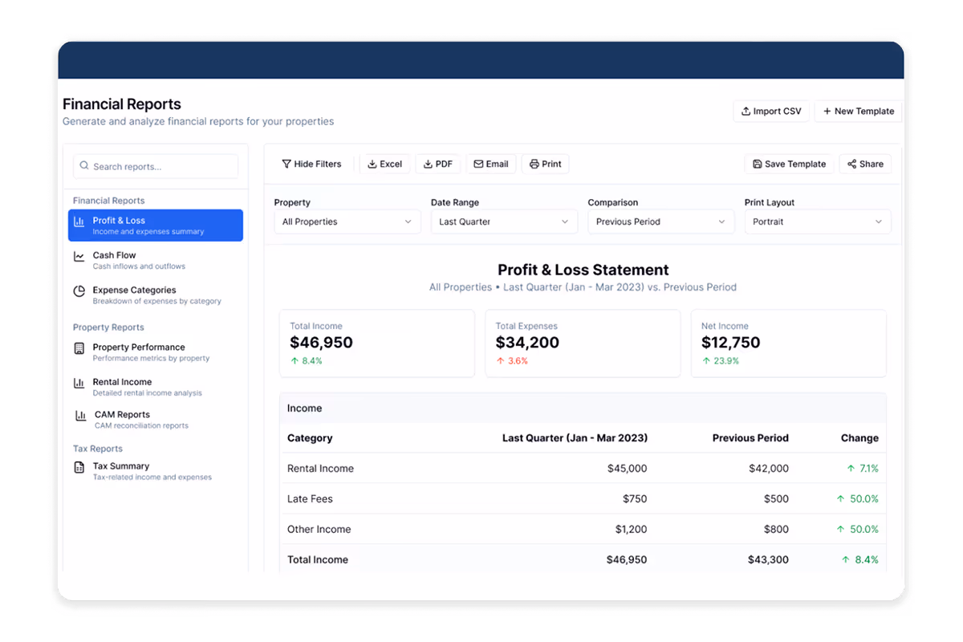Open the Property dropdown
The image size is (963, 642).
pos(347,221)
